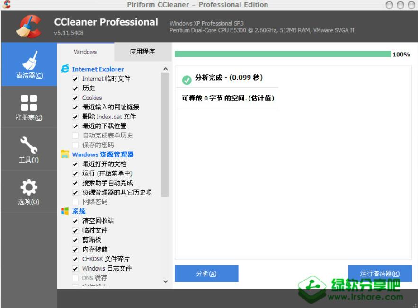The width and height of the screenshot is (418, 308).
Task: Open the Registry (注册表) section
Action: tap(29, 107)
